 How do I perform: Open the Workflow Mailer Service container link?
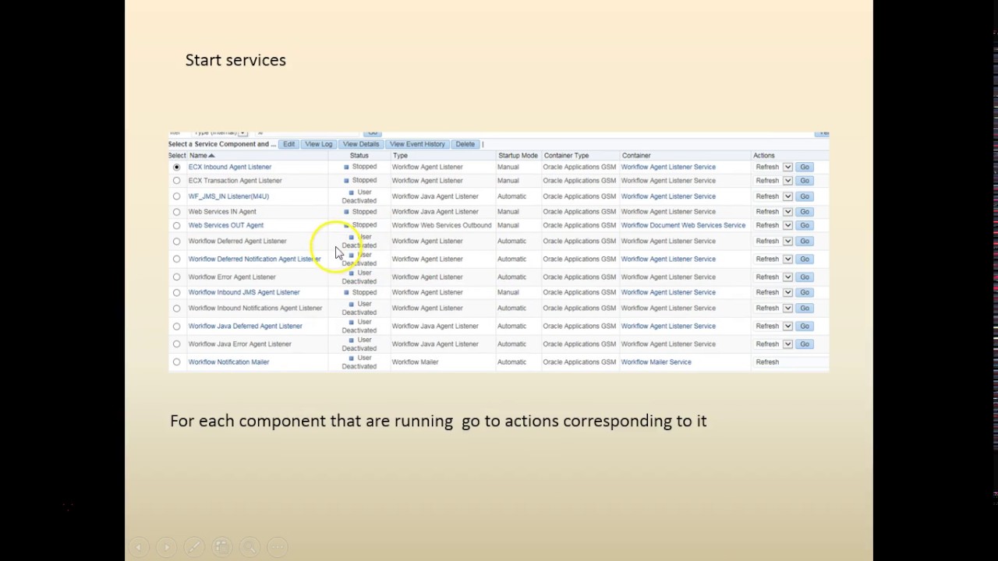coord(656,362)
